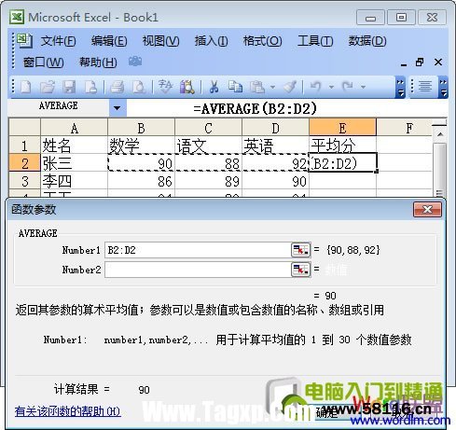Screen dimensions: 456x430
Task: Open the Undo history dropdown arrow
Action: tap(331, 87)
